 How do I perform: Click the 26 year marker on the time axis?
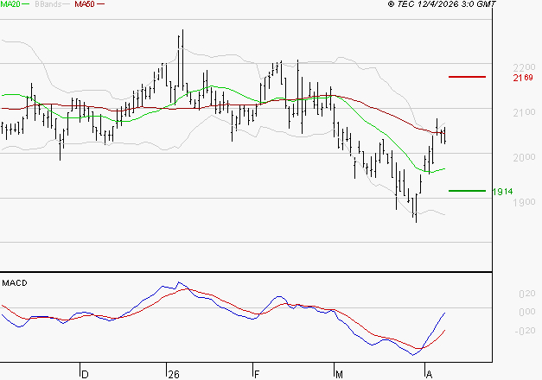[174, 375]
